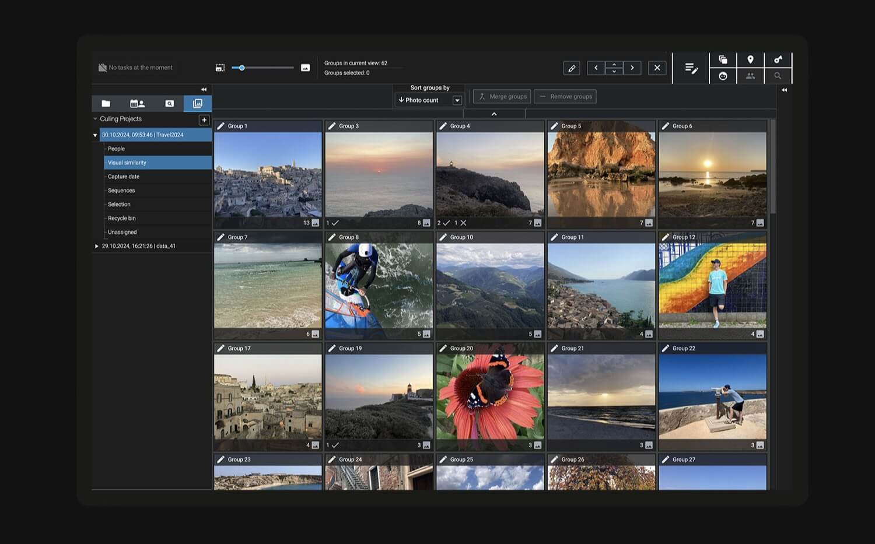Click the Merge groups button
The image size is (875, 544).
[502, 97]
